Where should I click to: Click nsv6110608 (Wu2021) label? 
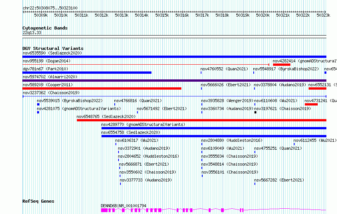pyautogui.click(x=276, y=101)
